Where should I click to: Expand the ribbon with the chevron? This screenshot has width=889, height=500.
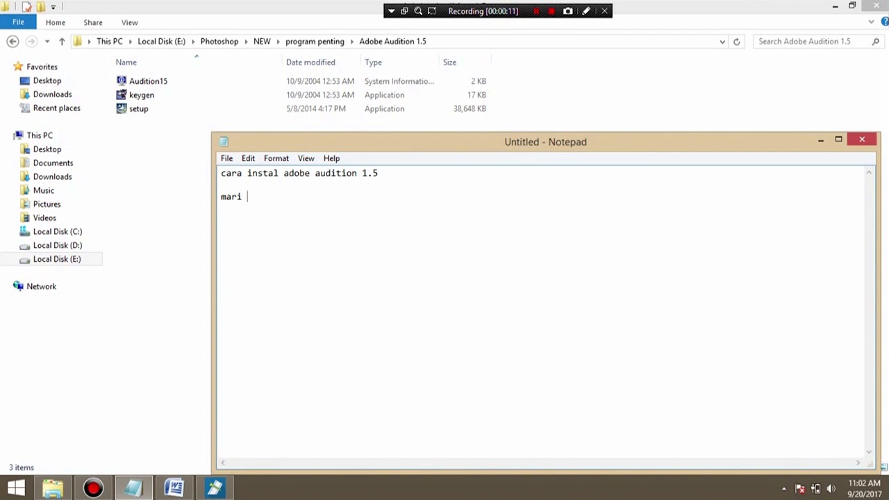click(872, 22)
